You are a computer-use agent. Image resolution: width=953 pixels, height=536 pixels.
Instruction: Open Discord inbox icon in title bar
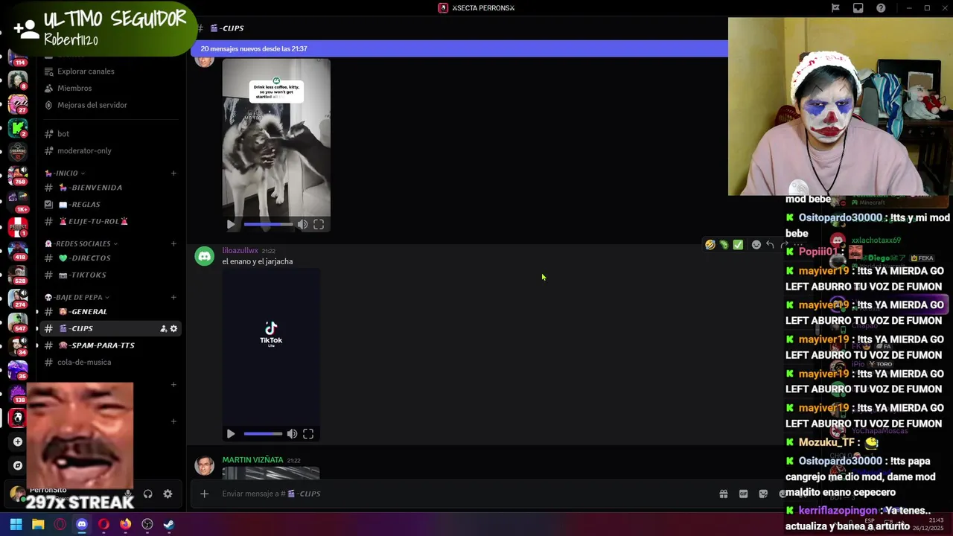pos(858,8)
